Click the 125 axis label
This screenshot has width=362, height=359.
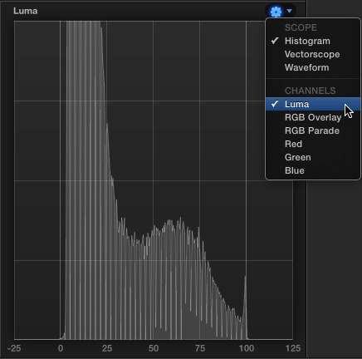pos(293,348)
